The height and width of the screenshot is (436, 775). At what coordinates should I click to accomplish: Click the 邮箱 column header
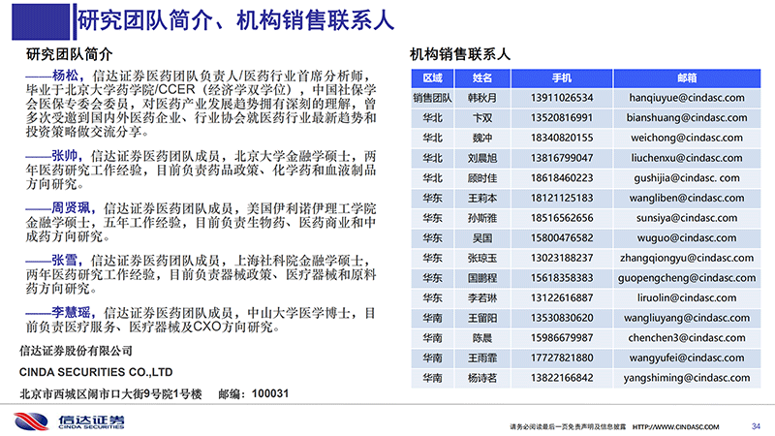(x=687, y=78)
